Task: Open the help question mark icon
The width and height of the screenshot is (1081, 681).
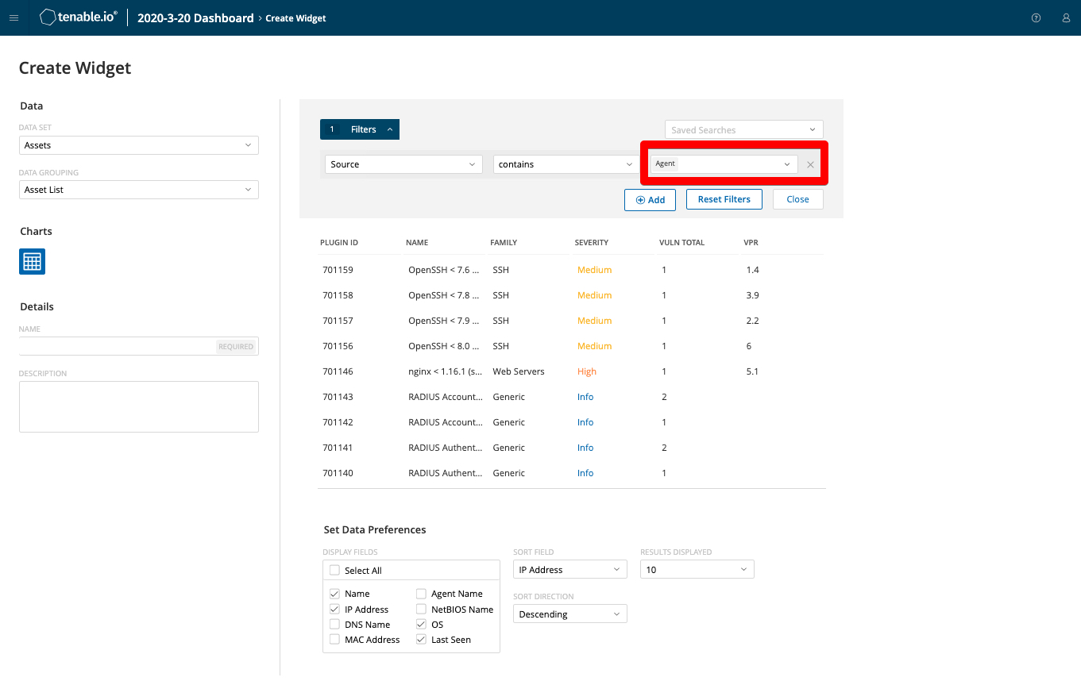Action: (1036, 18)
